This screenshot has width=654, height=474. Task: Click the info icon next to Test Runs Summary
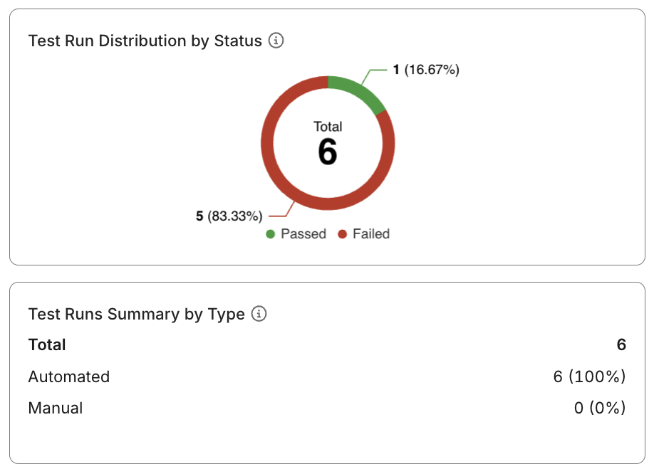[x=260, y=313]
